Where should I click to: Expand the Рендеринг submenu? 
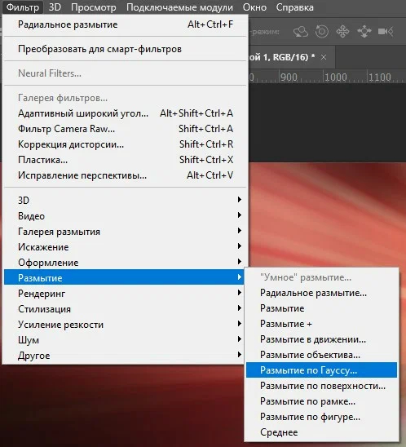[x=124, y=294]
